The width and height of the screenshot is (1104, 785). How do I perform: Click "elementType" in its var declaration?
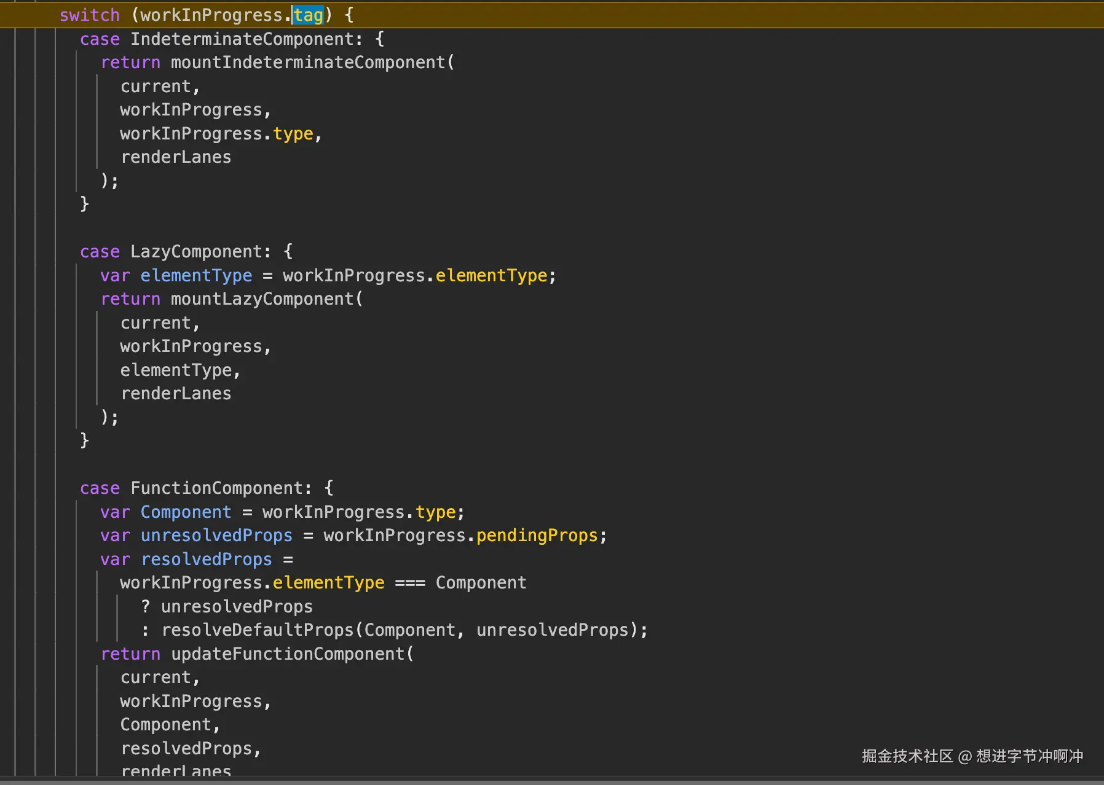click(196, 275)
